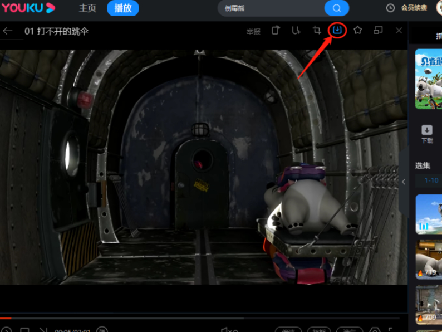Click the 举报 report link
The width and height of the screenshot is (442, 332).
click(253, 32)
